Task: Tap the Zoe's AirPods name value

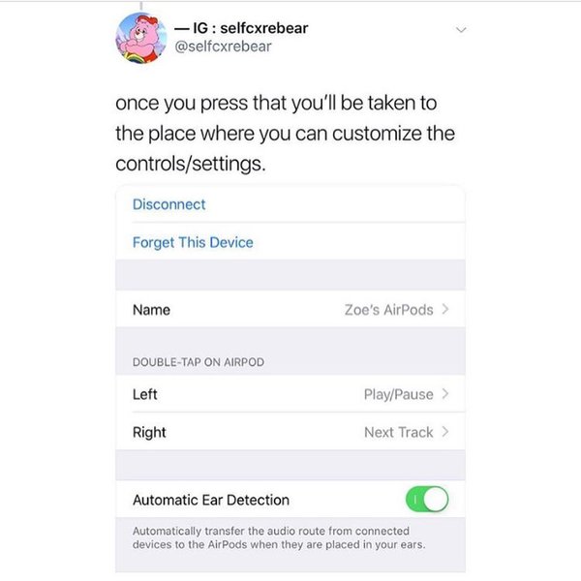Action: pyautogui.click(x=388, y=310)
